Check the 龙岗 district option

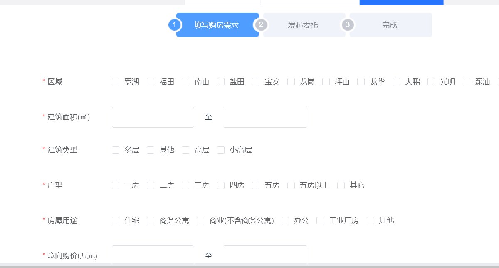click(291, 82)
